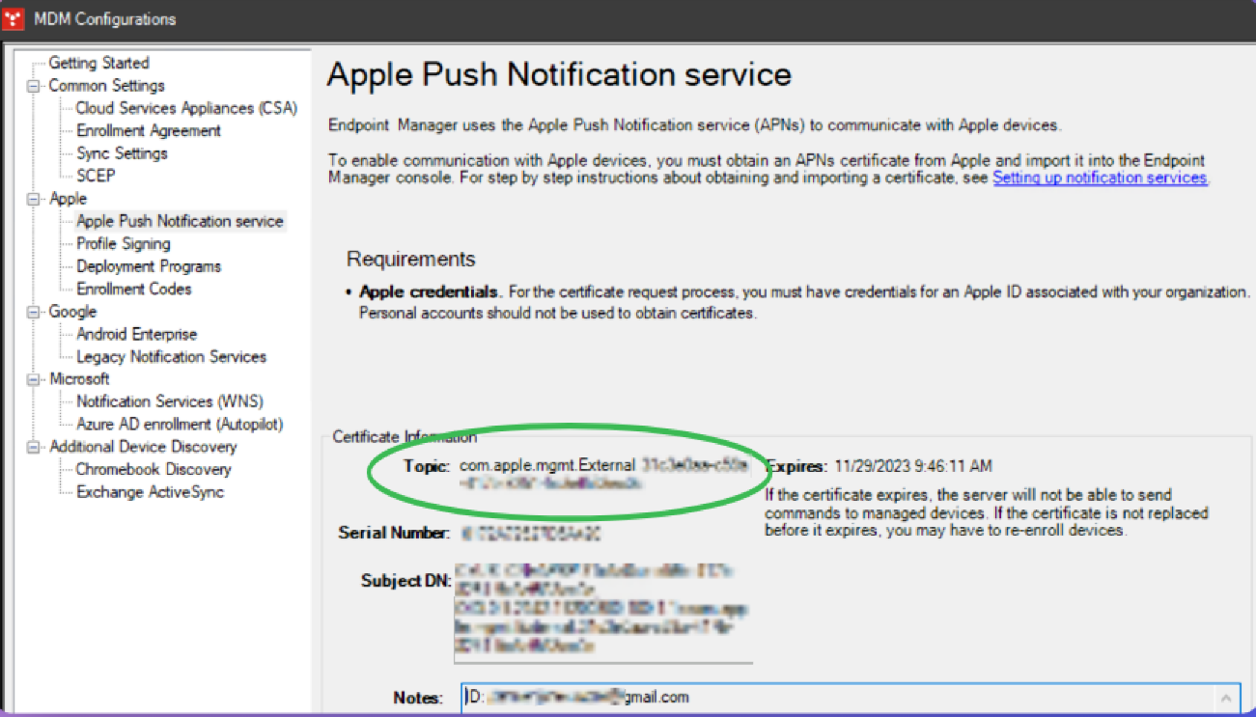Open Legacy Notification Services

(x=171, y=357)
